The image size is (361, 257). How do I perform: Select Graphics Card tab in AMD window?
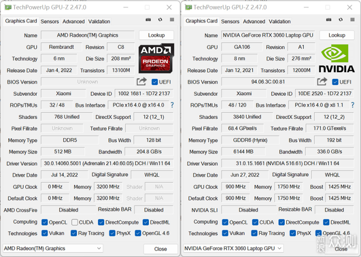(21, 21)
